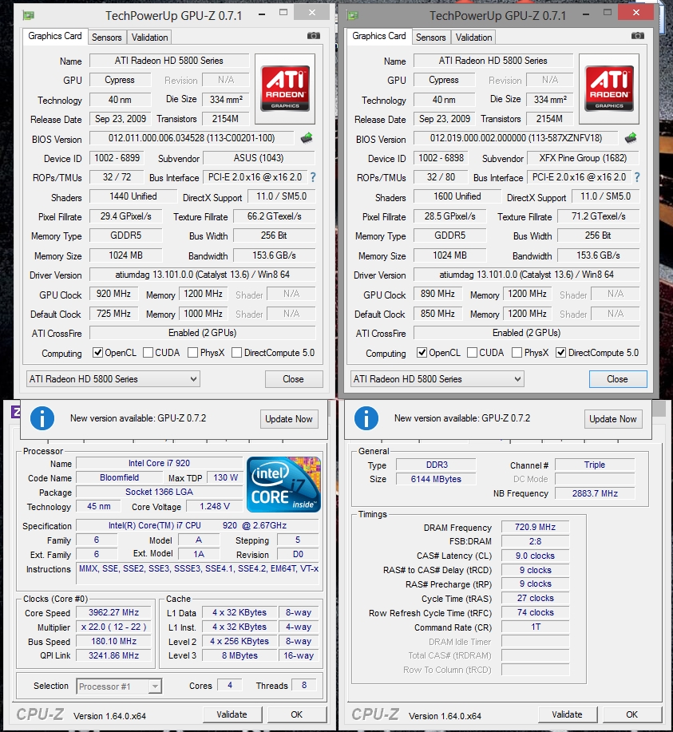Switch to Validation tab in left GPU-Z window

coord(149,38)
